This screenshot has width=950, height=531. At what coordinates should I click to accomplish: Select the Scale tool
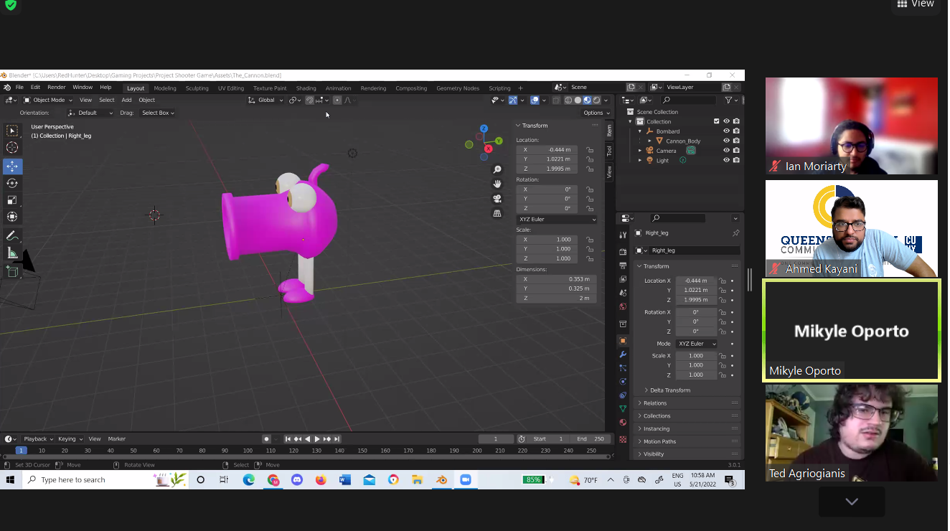[12, 199]
